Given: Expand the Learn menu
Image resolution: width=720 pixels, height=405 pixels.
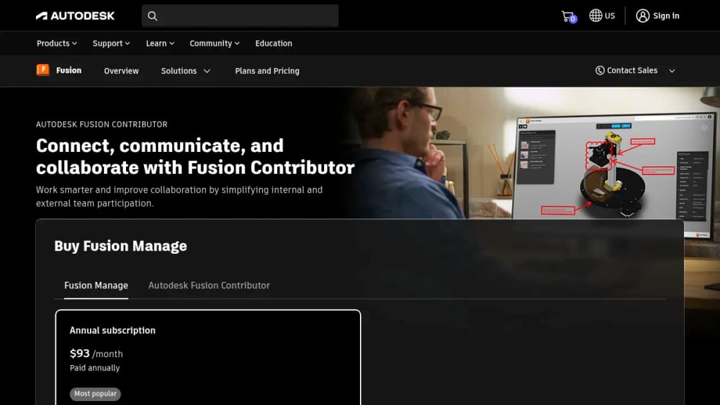Looking at the screenshot, I should 160,43.
